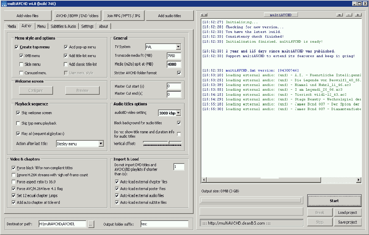Browse for destination path with '..' button

[x=91, y=224]
